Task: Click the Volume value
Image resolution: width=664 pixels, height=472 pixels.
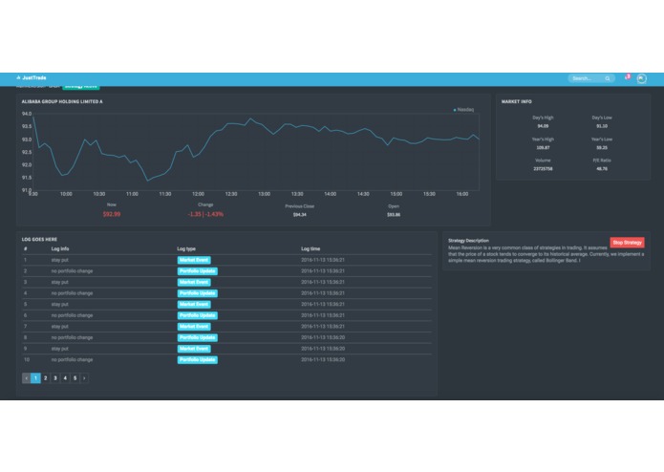Action: click(x=543, y=169)
